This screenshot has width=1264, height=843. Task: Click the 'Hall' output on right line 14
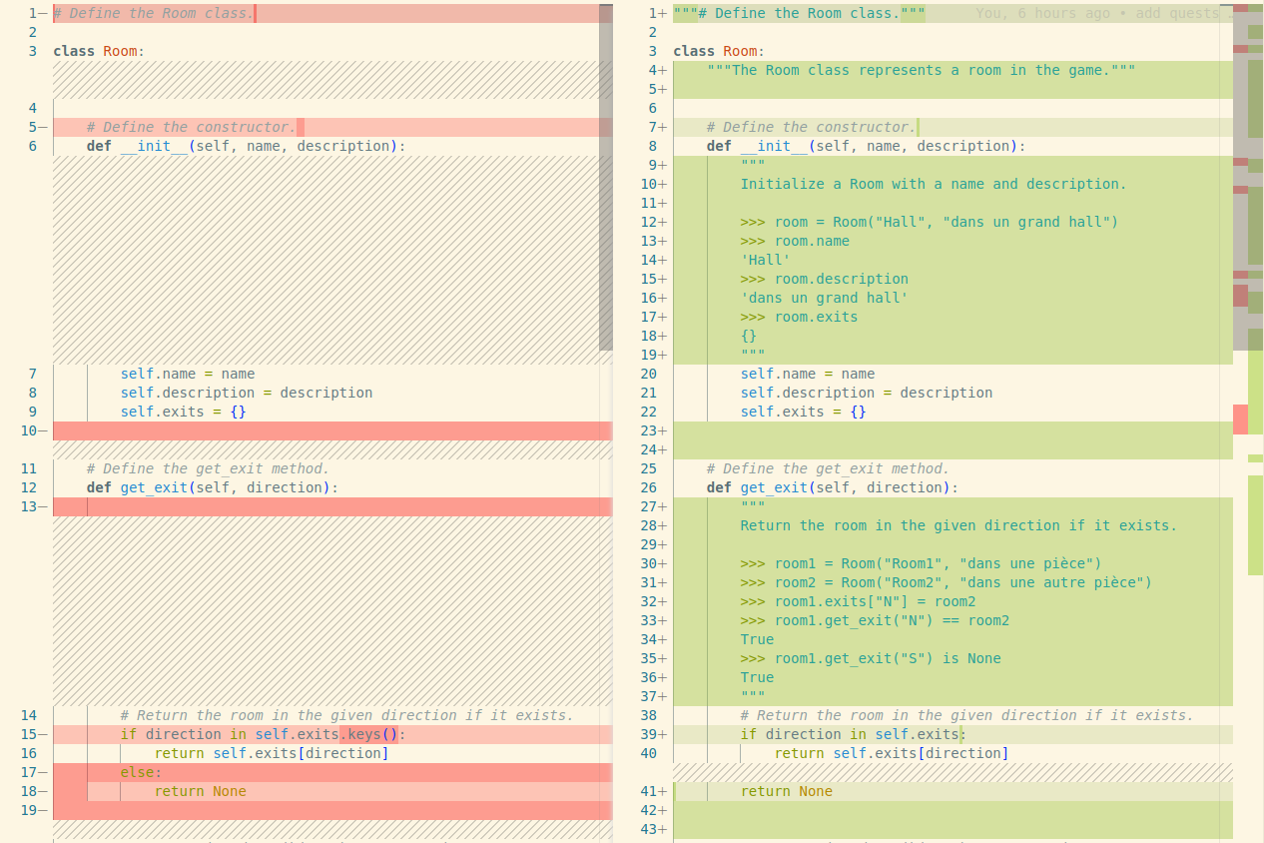[x=765, y=260]
